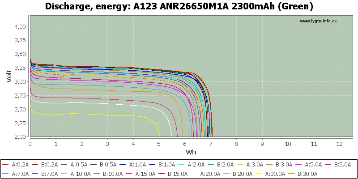
Task: Click the 12 tick label on the Wh axis
Action: (340, 144)
